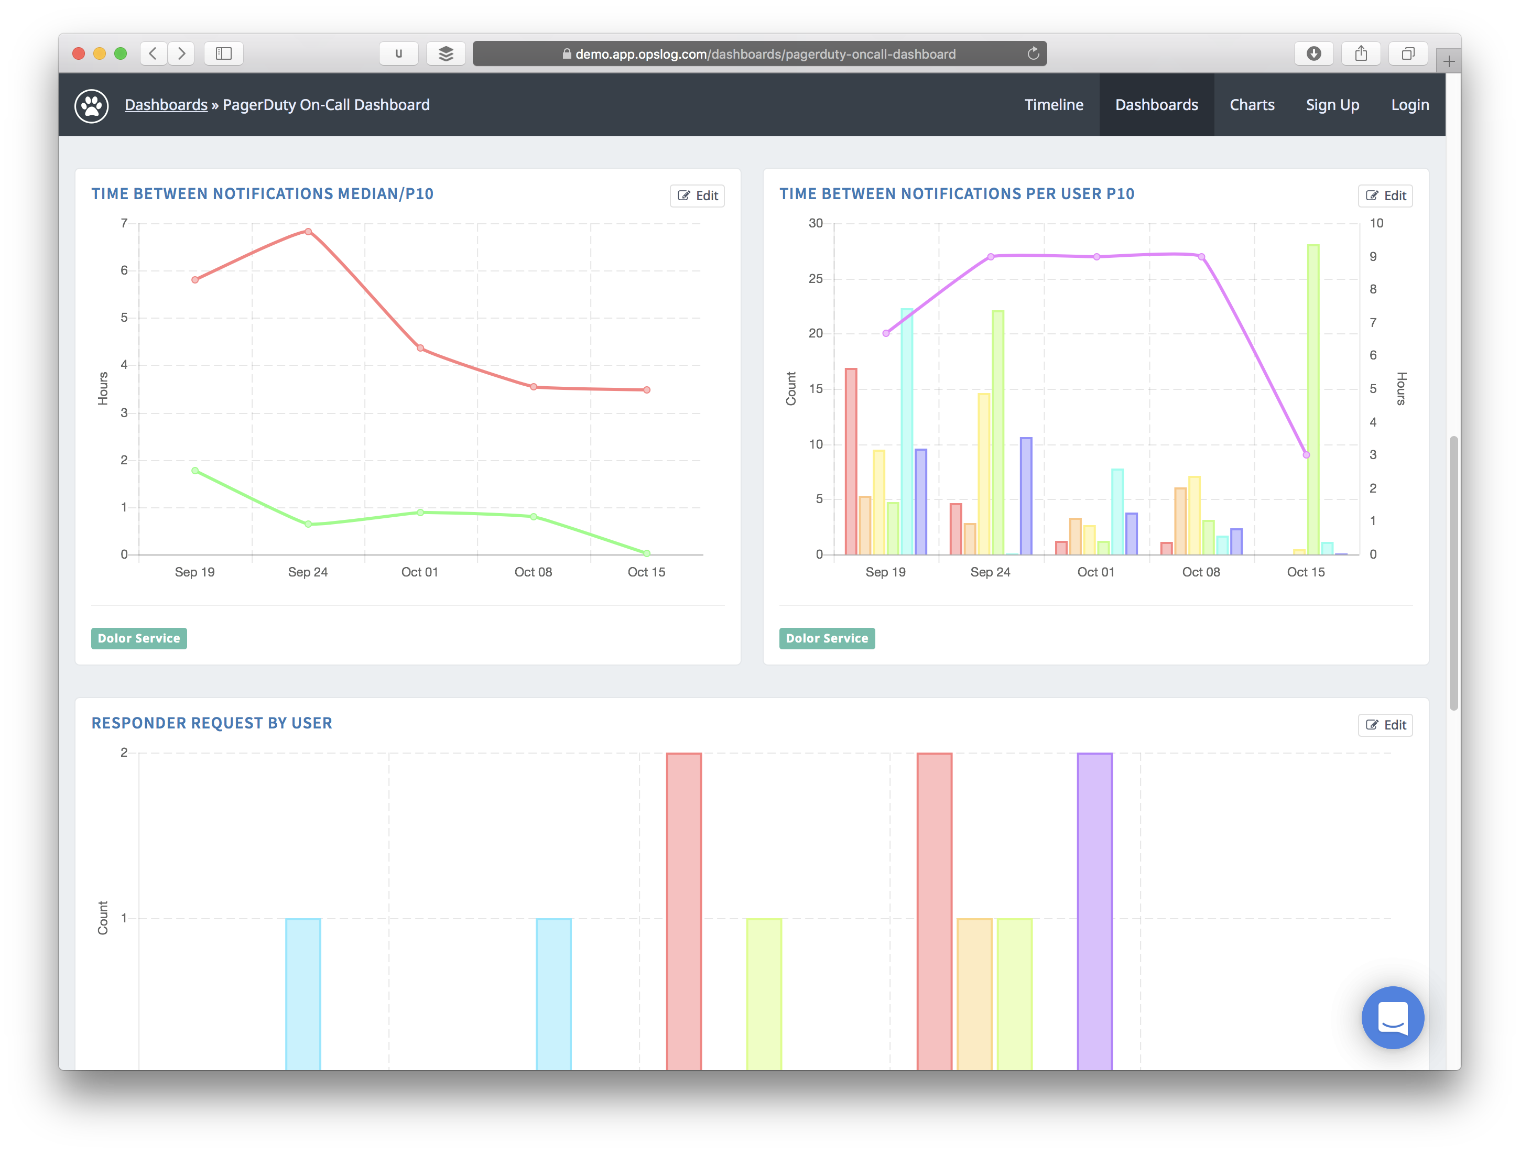Open the Intercom chat bubble
Screen dimensions: 1520x1154
1392,1017
